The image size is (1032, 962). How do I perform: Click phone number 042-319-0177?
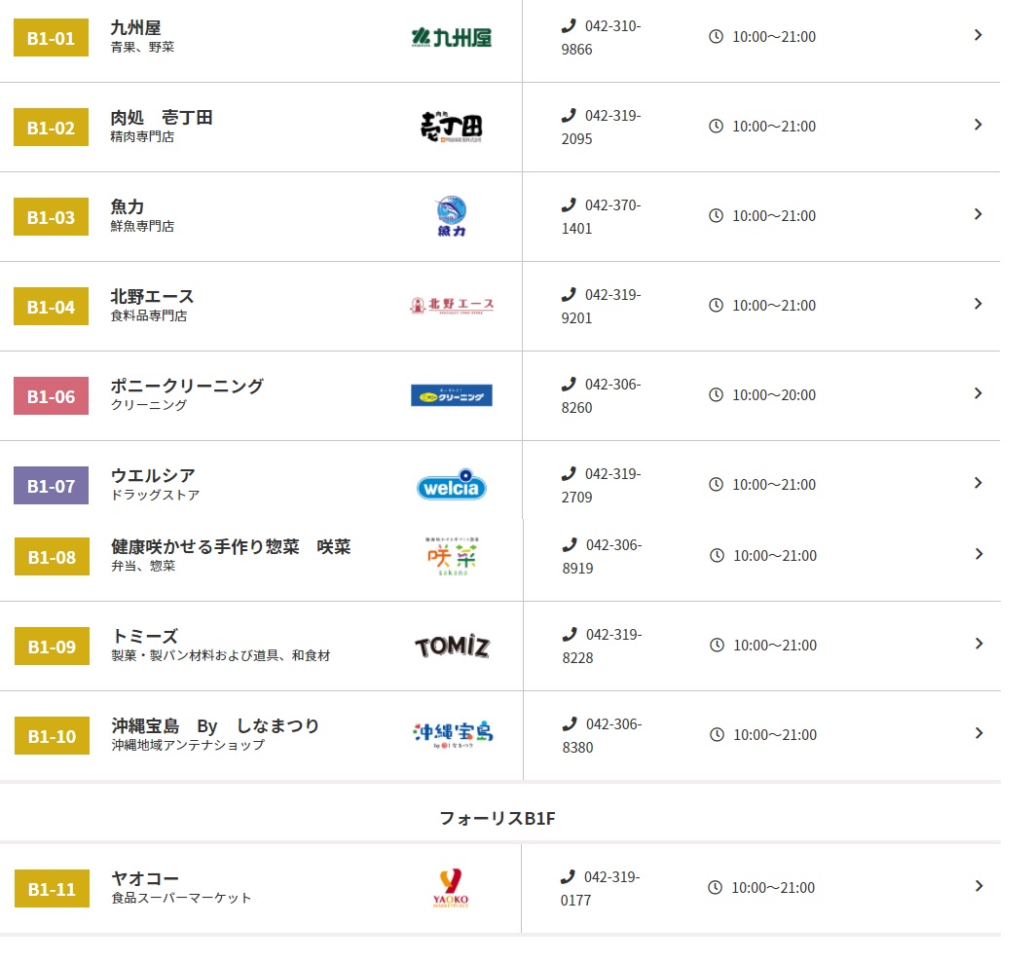[x=601, y=888]
